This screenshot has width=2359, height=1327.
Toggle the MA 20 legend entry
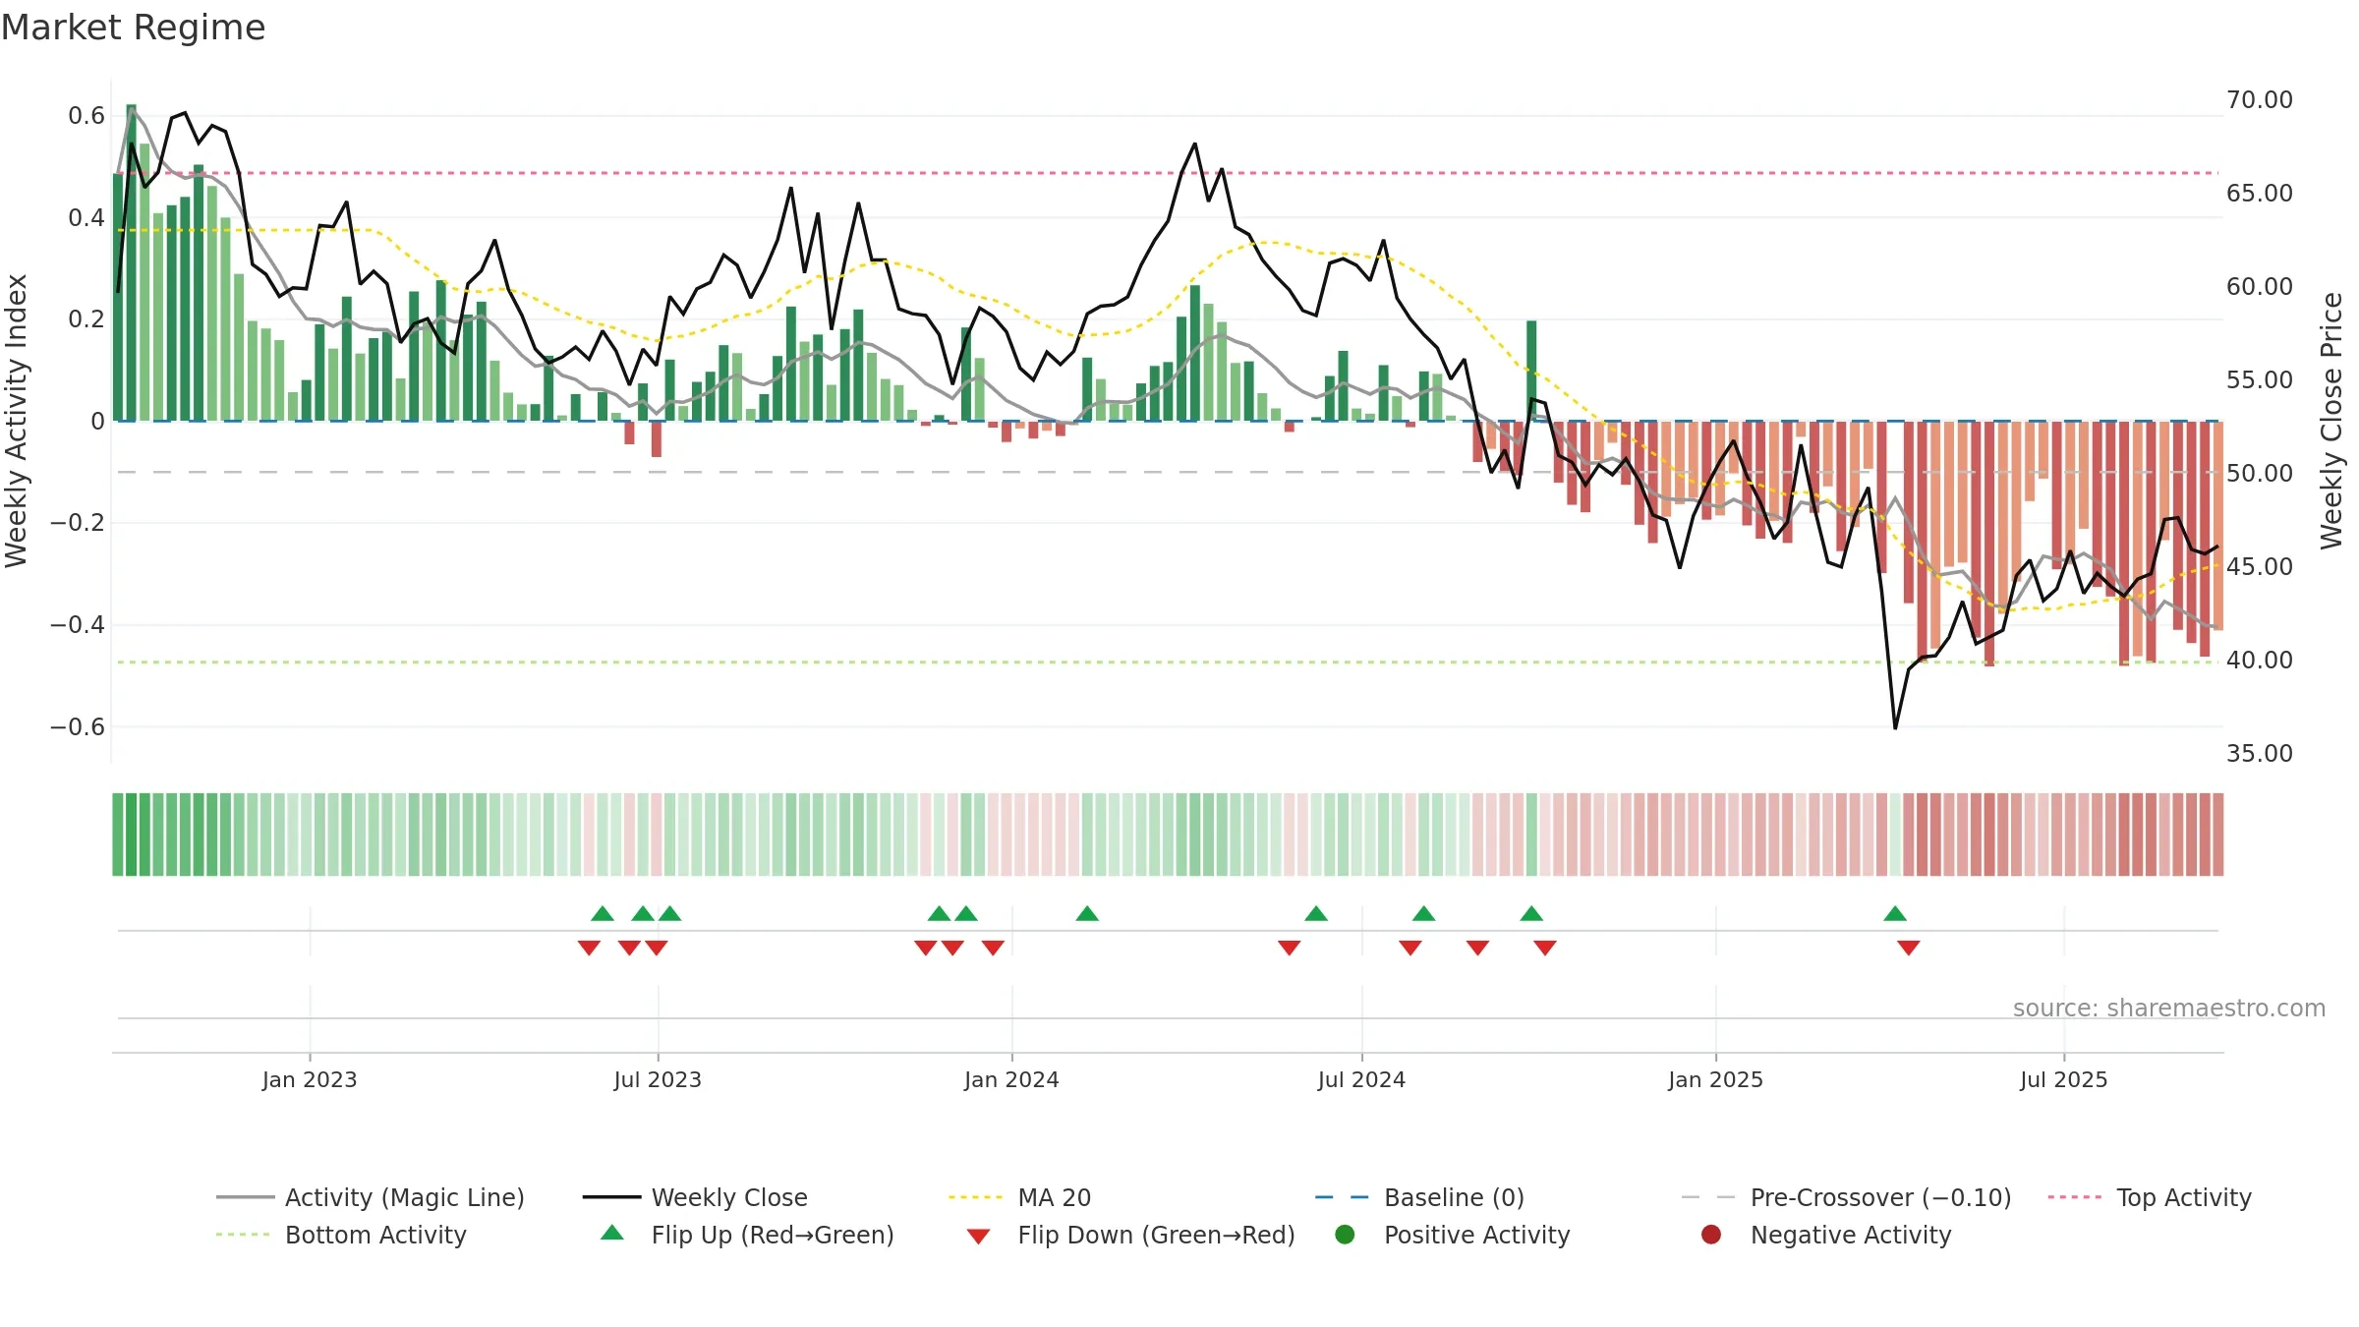1019,1197
